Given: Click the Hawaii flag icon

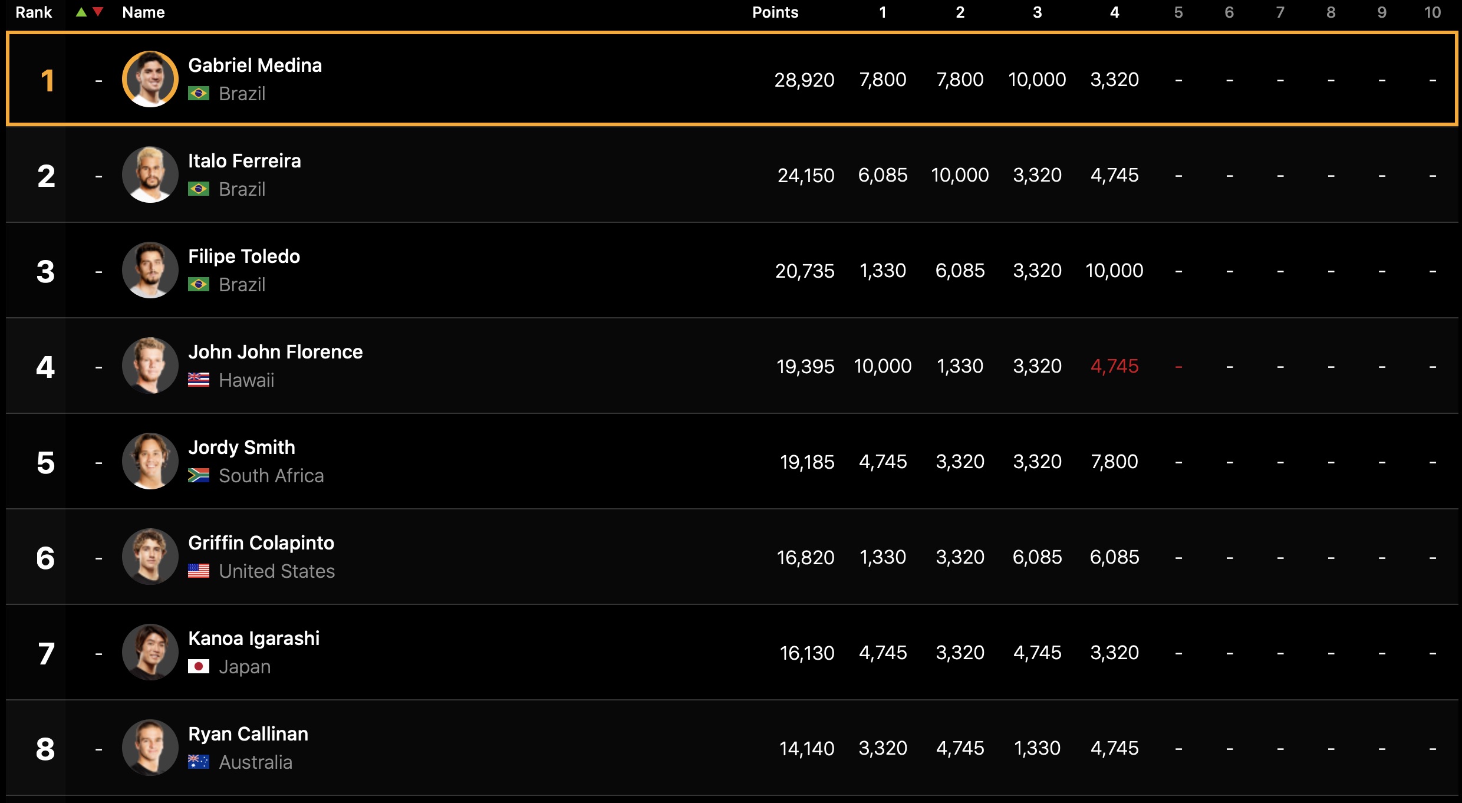Looking at the screenshot, I should 199,380.
